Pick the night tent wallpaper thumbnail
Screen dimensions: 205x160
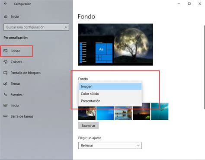pyautogui.click(x=141, y=111)
